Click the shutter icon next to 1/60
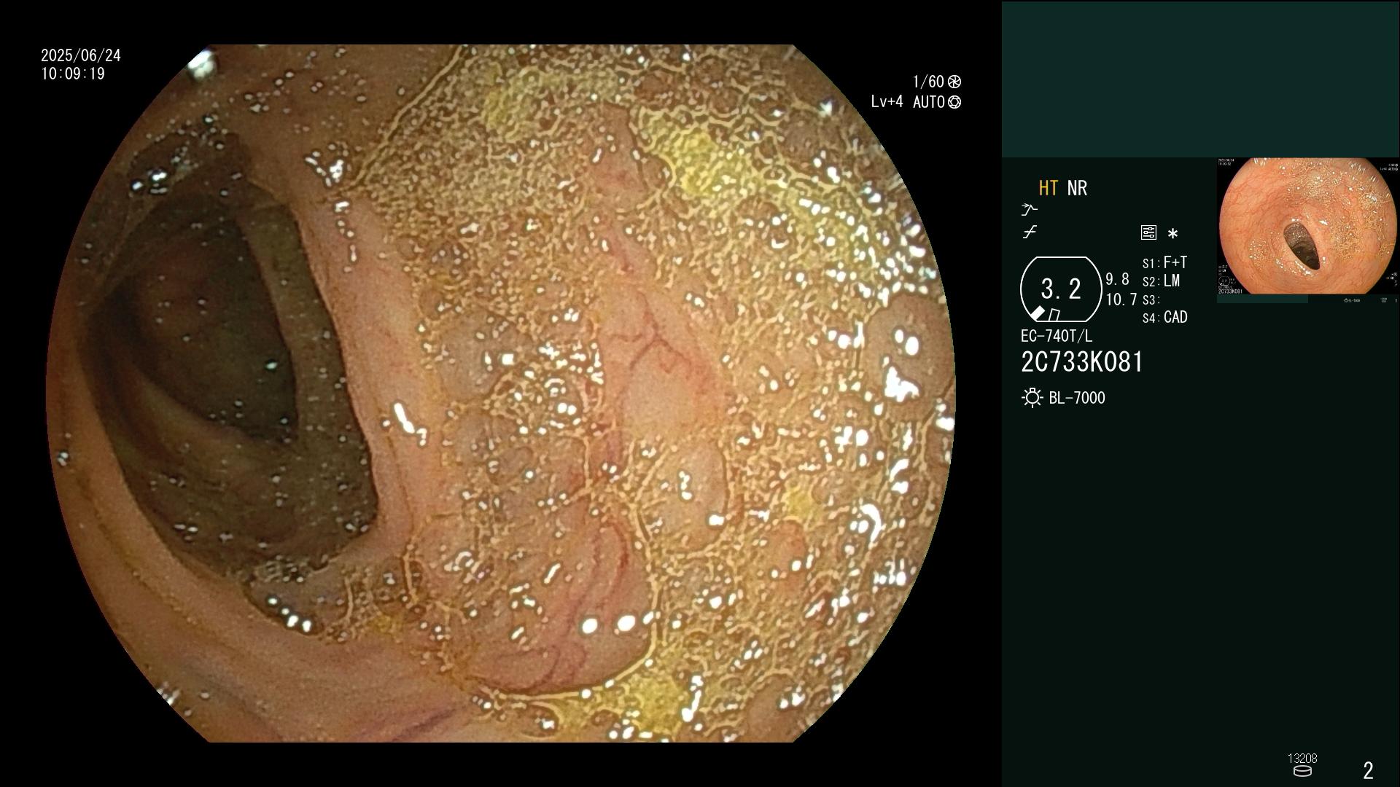Screen dimensions: 1400x787 coord(954,82)
